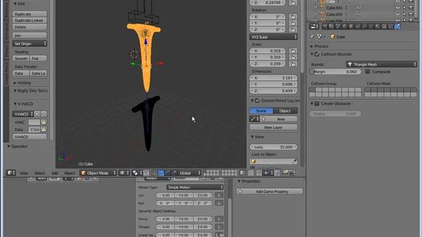Open the Object Mode dropdown

tap(98, 172)
